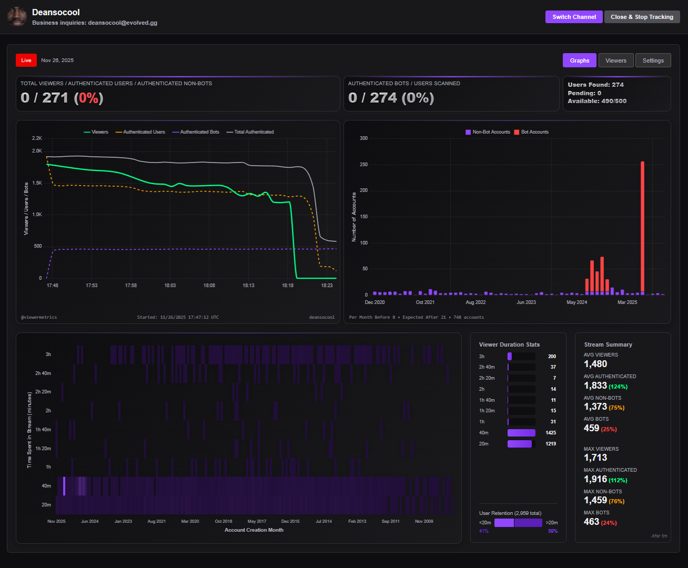Click the 0 / 271 viewers stat
This screenshot has width=688, height=568.
(x=62, y=98)
